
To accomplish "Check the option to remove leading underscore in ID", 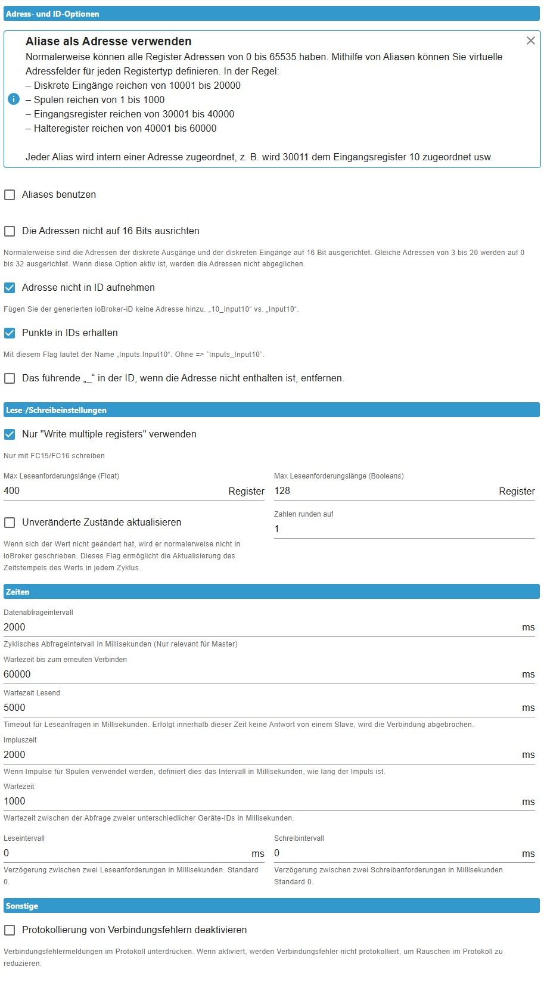I will pyautogui.click(x=10, y=378).
